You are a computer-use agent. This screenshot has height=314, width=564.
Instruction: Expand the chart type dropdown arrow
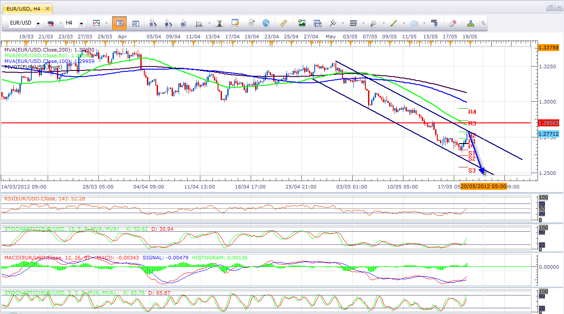pyautogui.click(x=106, y=23)
